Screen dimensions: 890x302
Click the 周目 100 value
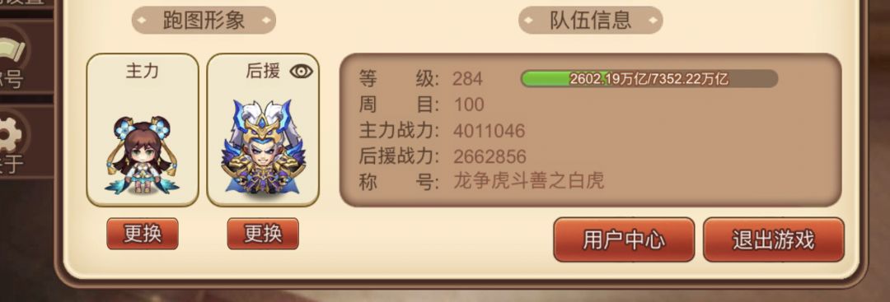(469, 105)
